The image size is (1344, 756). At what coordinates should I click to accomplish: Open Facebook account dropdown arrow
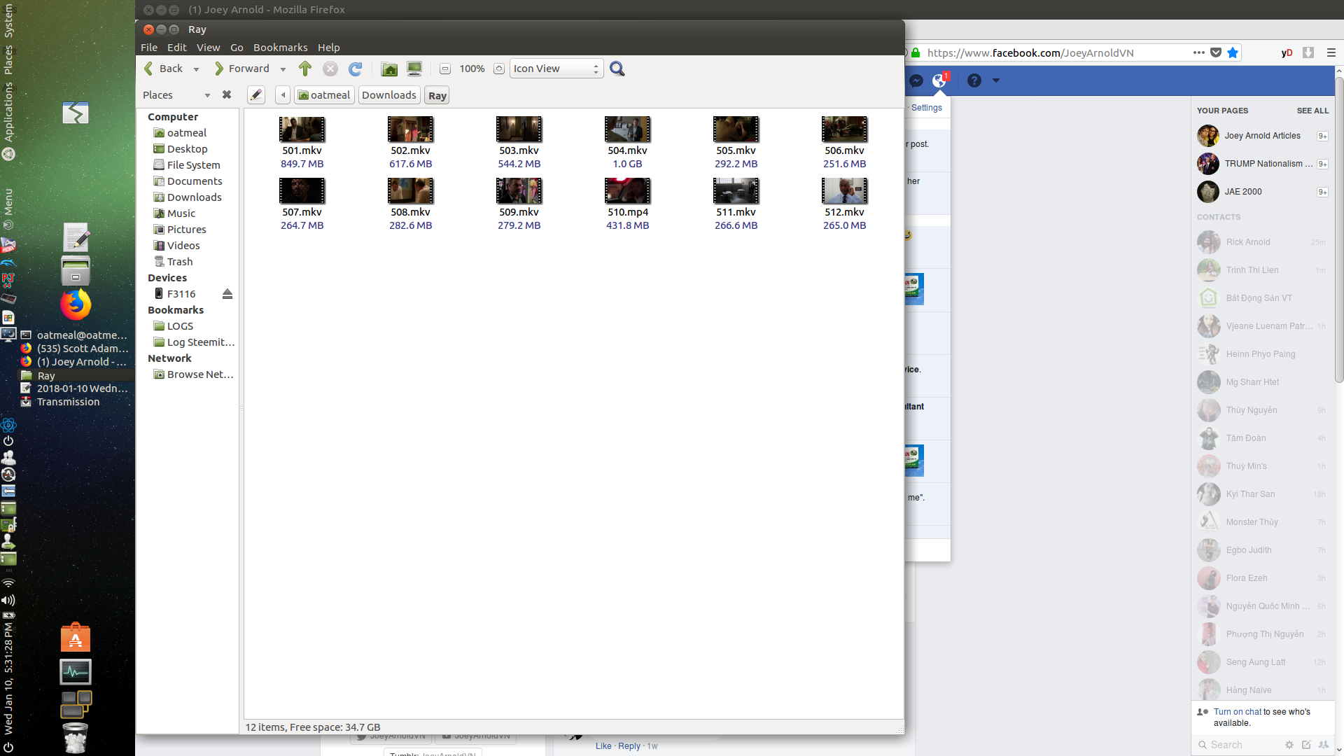coord(995,80)
